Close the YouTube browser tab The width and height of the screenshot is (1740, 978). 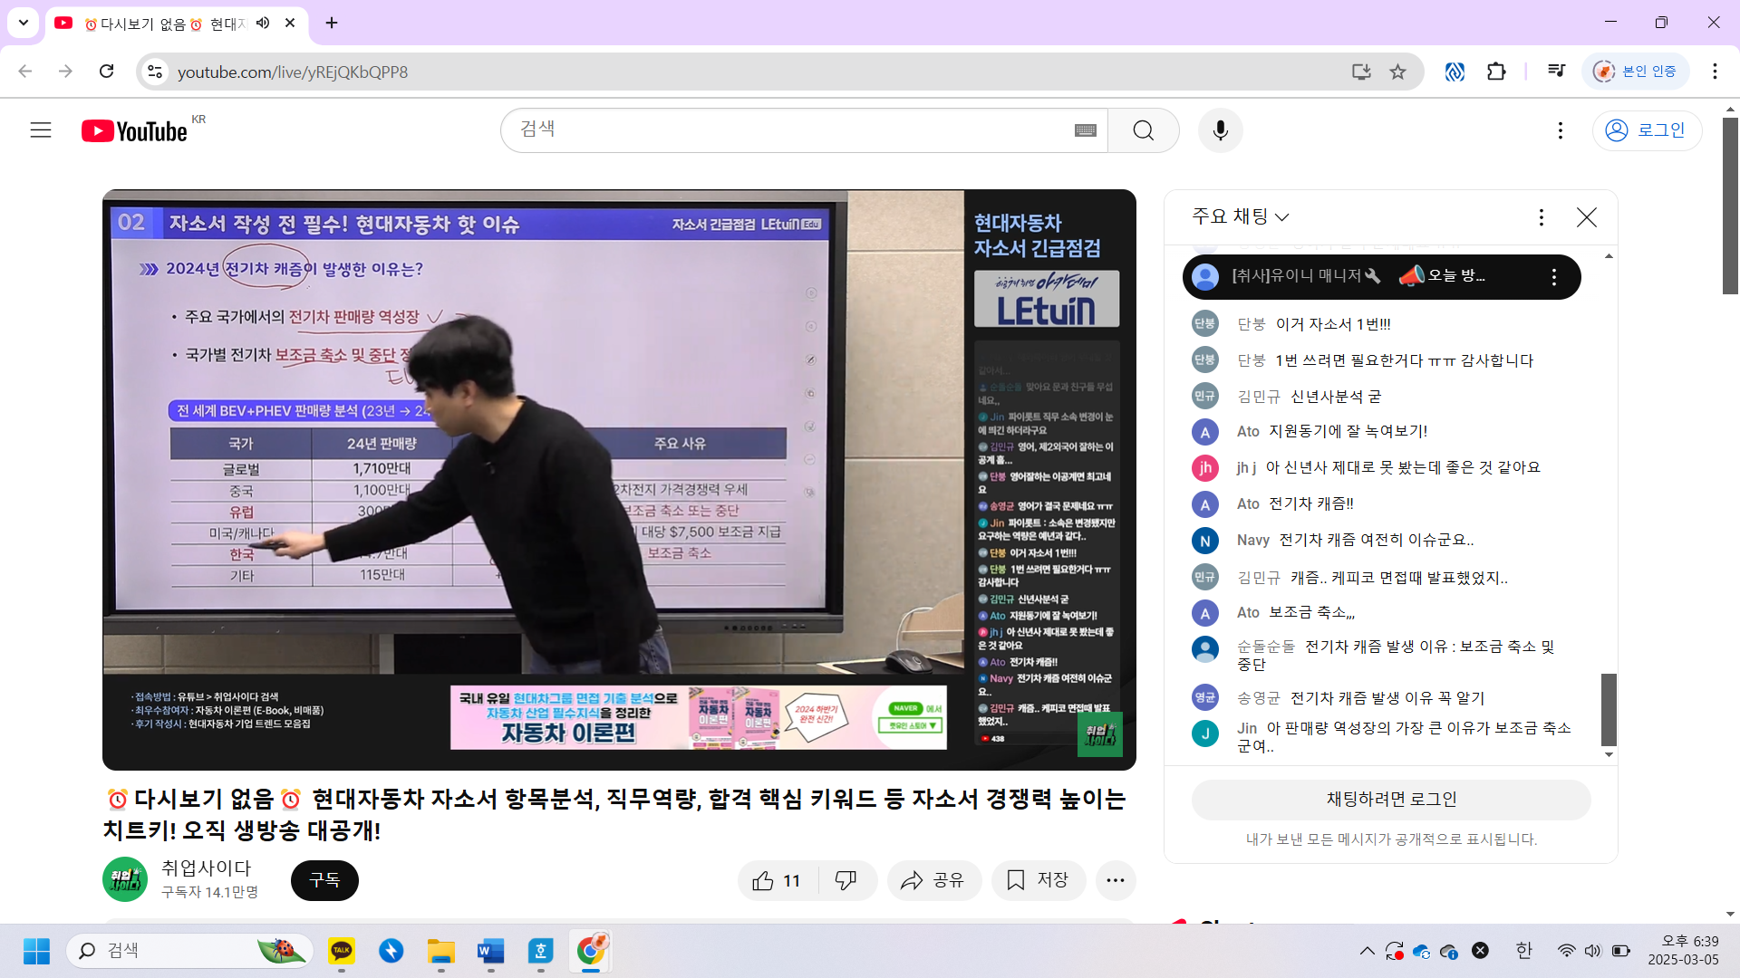(290, 24)
